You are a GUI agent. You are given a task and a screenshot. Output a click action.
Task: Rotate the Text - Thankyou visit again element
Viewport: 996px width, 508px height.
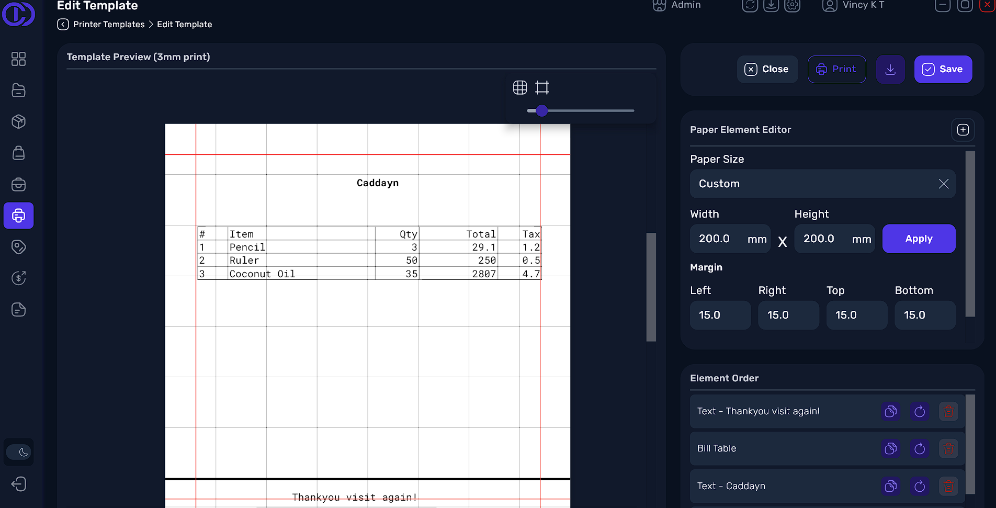tap(919, 411)
